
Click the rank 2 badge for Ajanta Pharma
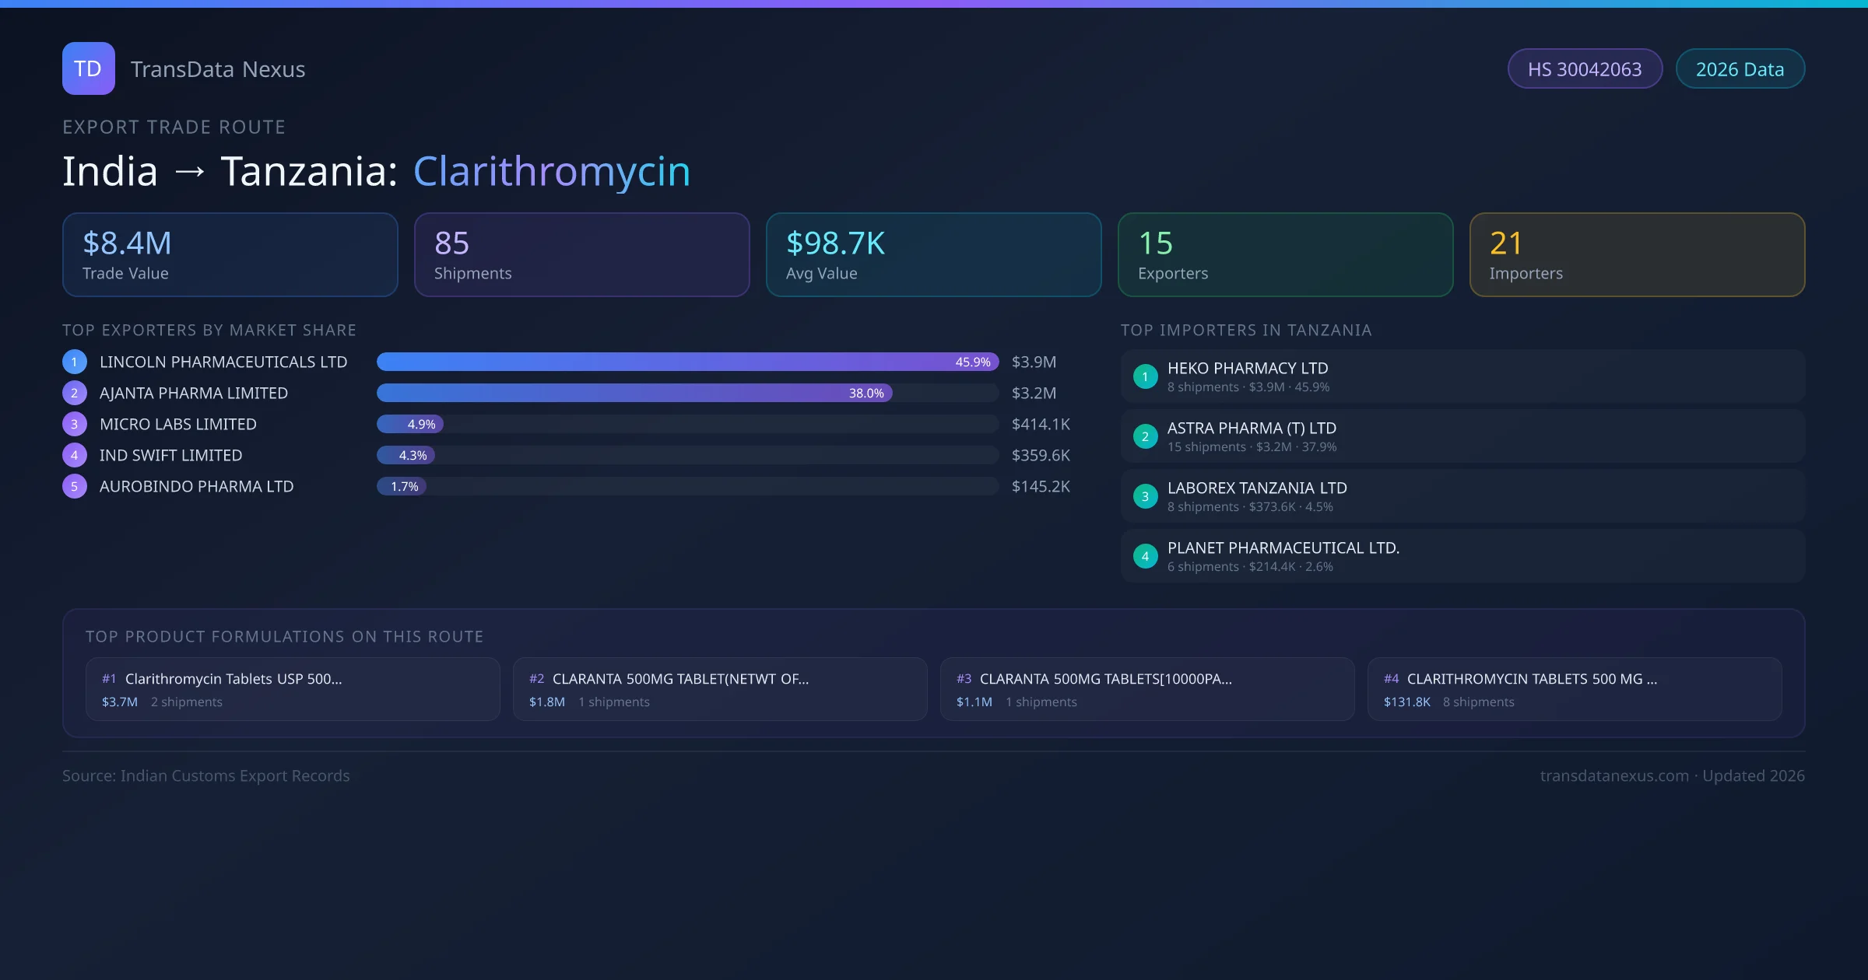[74, 393]
